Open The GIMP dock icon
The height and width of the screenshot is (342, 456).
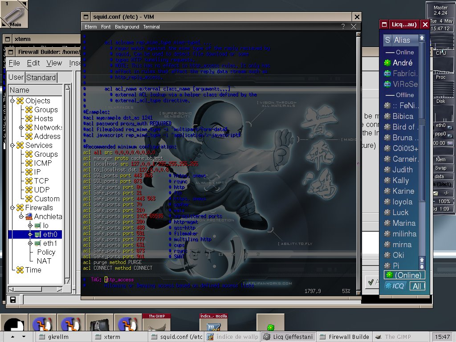point(156,322)
